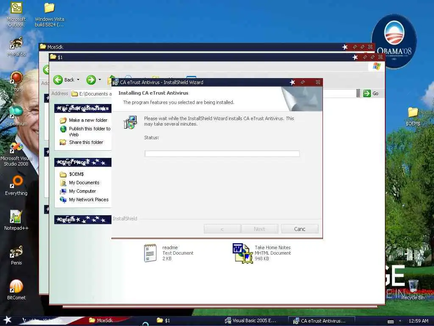Open the Microsoft Outlook desktop icon
The image size is (434, 326).
click(16, 14)
